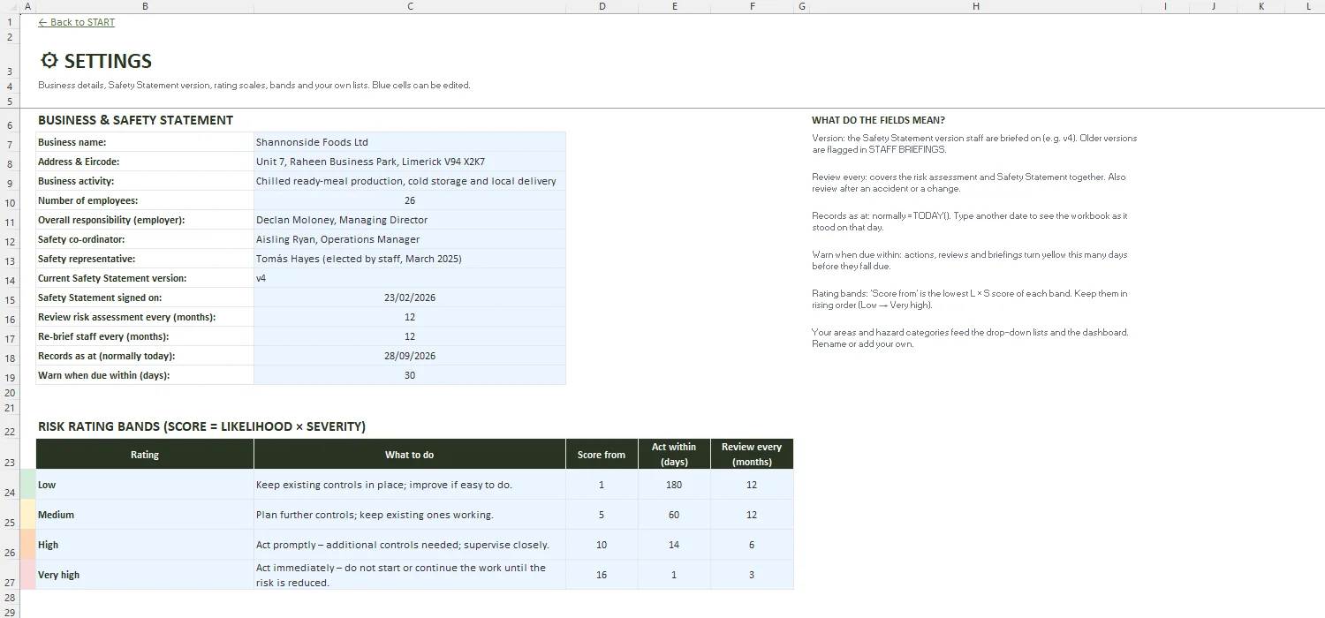Image resolution: width=1325 pixels, height=618 pixels.
Task: Click the RISK RATING BANDS heading
Action: coord(201,426)
